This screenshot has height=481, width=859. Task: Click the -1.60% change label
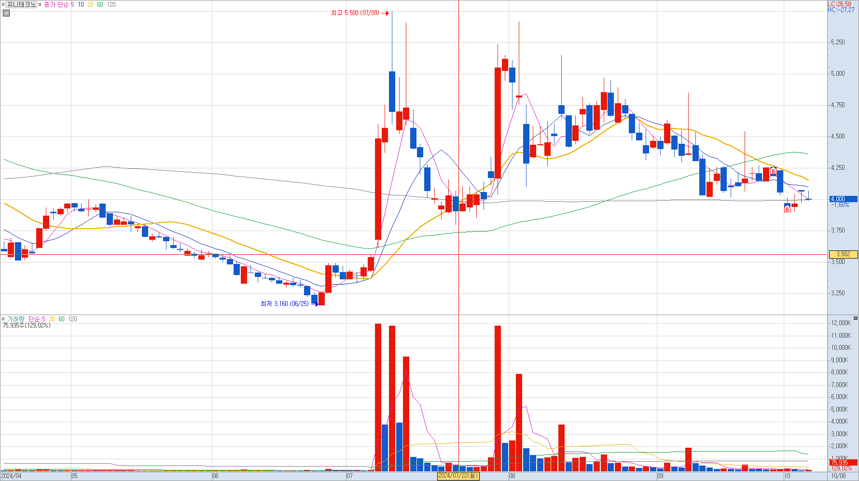point(840,205)
